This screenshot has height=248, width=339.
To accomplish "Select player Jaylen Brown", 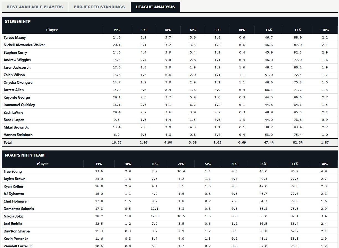I will click(14, 179).
